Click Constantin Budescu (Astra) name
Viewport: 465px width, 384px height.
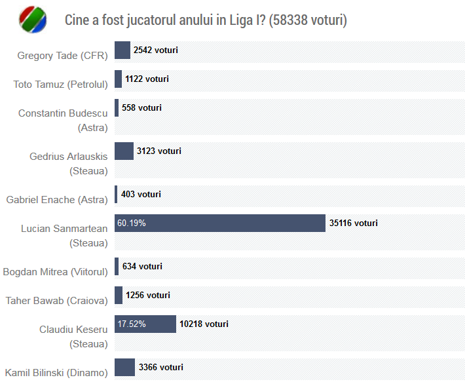pyautogui.click(x=63, y=120)
